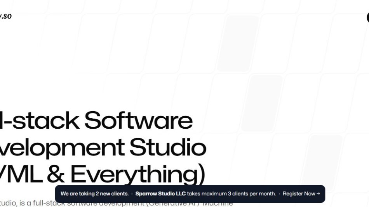Click the shaded gray tile near top center
Viewport: 369px width, 207px height.
238,43
